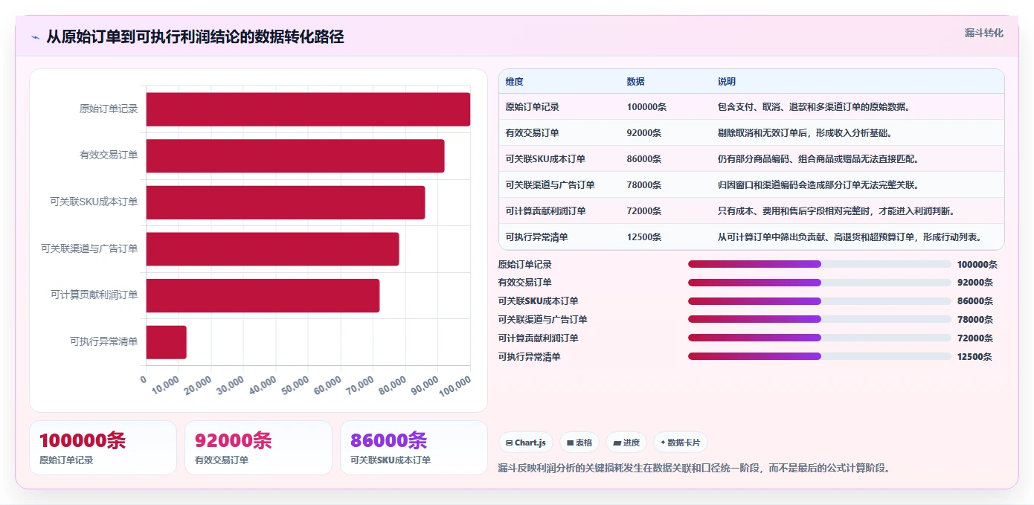
Task: Click the progress list label 可关联SKU成本订单
Action: click(538, 301)
